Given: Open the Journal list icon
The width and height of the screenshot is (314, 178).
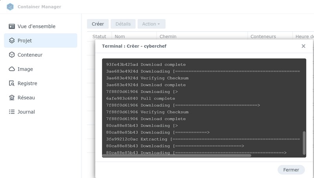Looking at the screenshot, I should tap(11, 112).
